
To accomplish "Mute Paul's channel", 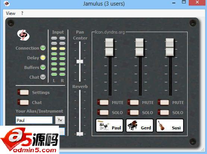I will coord(103,103).
